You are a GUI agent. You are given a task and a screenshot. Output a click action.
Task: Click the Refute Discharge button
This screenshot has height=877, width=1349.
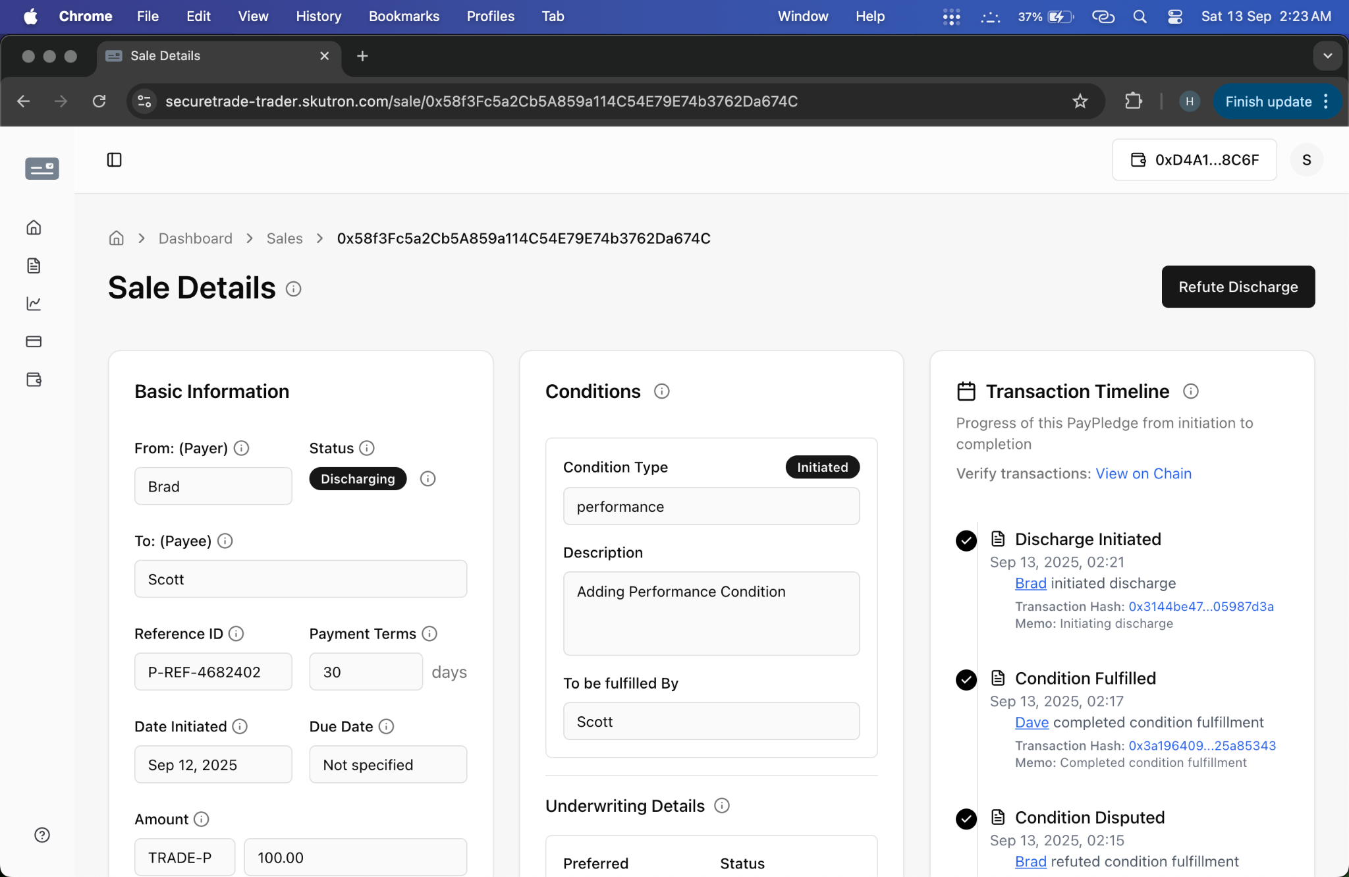1238,287
